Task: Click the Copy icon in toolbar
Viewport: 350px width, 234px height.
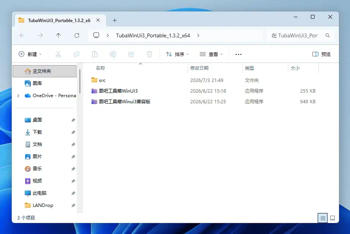Action: click(x=76, y=54)
